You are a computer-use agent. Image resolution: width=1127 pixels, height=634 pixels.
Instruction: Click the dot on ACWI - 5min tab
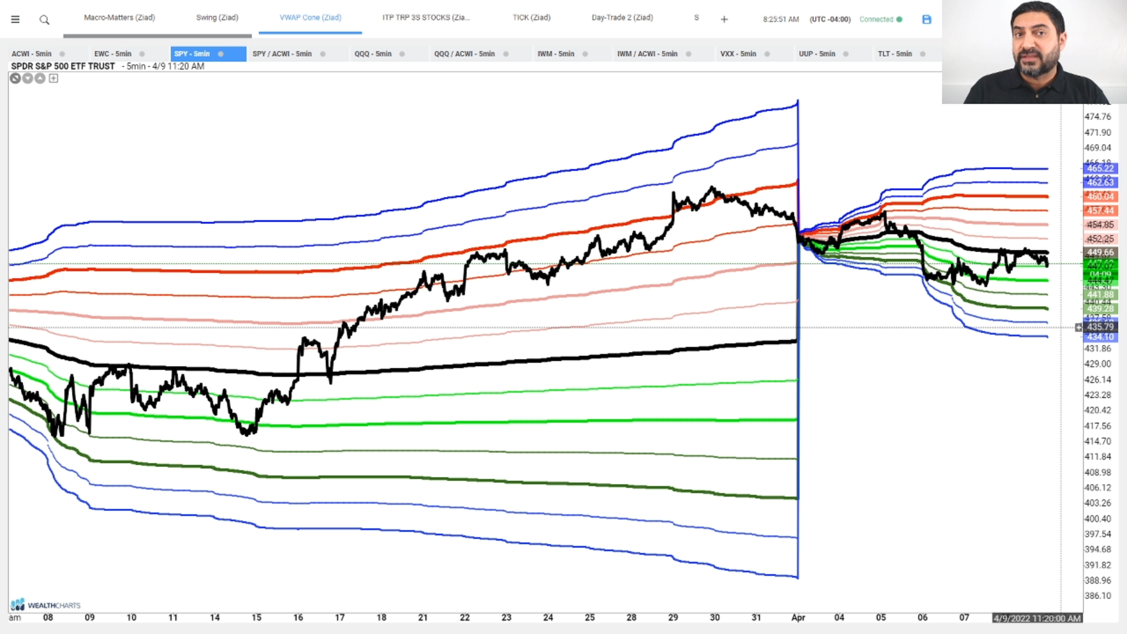pyautogui.click(x=62, y=54)
